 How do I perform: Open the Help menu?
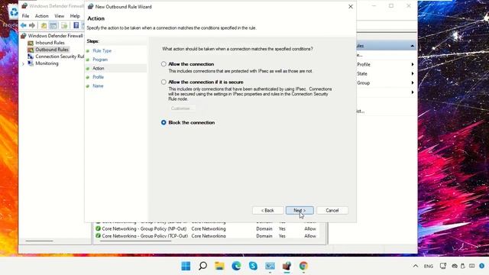(x=75, y=16)
